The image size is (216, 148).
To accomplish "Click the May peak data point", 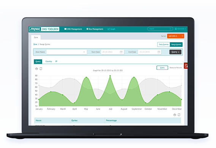I will pyautogui.click(x=87, y=77).
